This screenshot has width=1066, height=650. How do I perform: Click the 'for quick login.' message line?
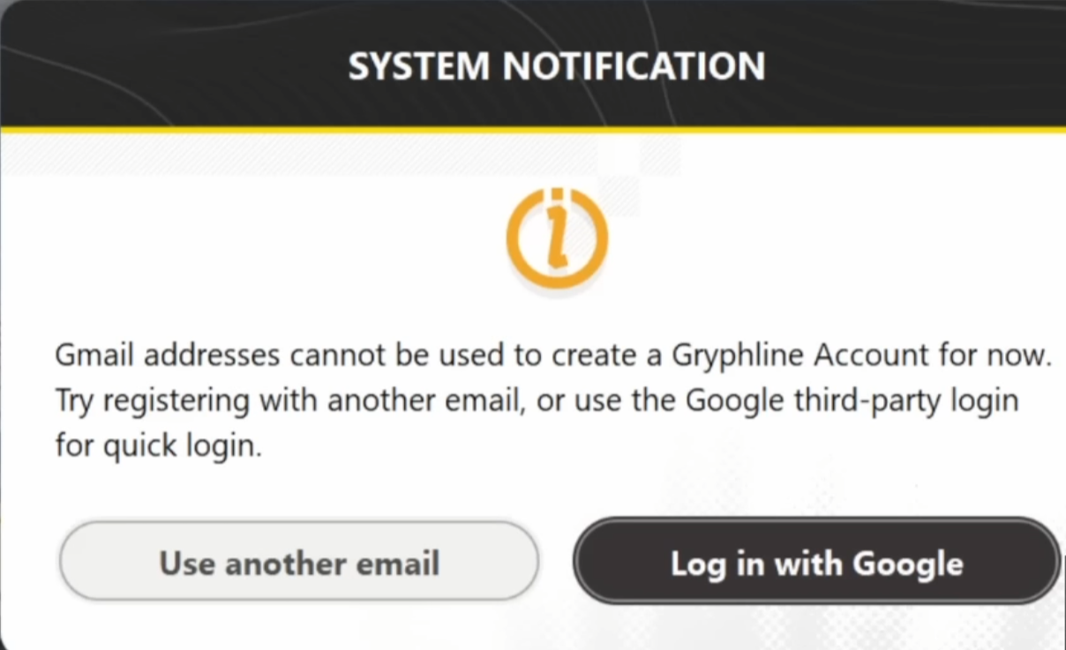point(159,445)
